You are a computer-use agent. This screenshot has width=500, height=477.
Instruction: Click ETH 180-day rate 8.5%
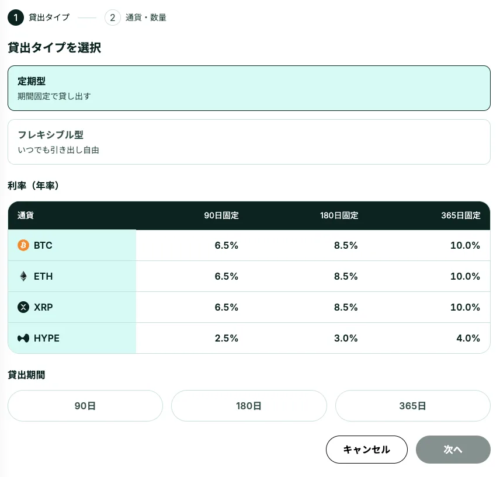pos(346,276)
